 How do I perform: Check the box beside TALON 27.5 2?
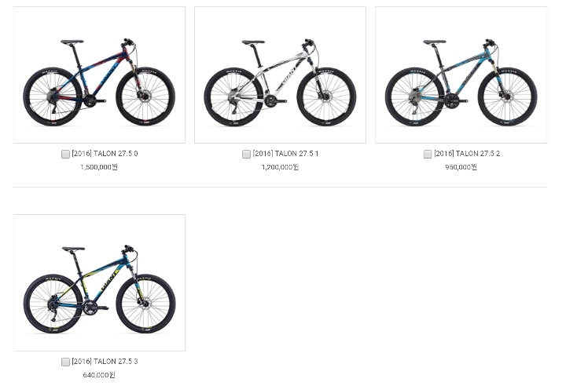pyautogui.click(x=428, y=155)
